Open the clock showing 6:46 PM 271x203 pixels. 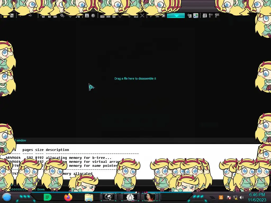tap(257, 197)
